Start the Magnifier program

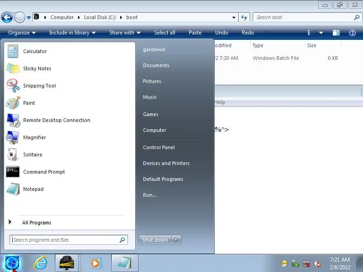point(69,137)
